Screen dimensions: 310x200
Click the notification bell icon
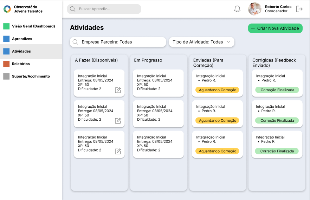(x=237, y=9)
